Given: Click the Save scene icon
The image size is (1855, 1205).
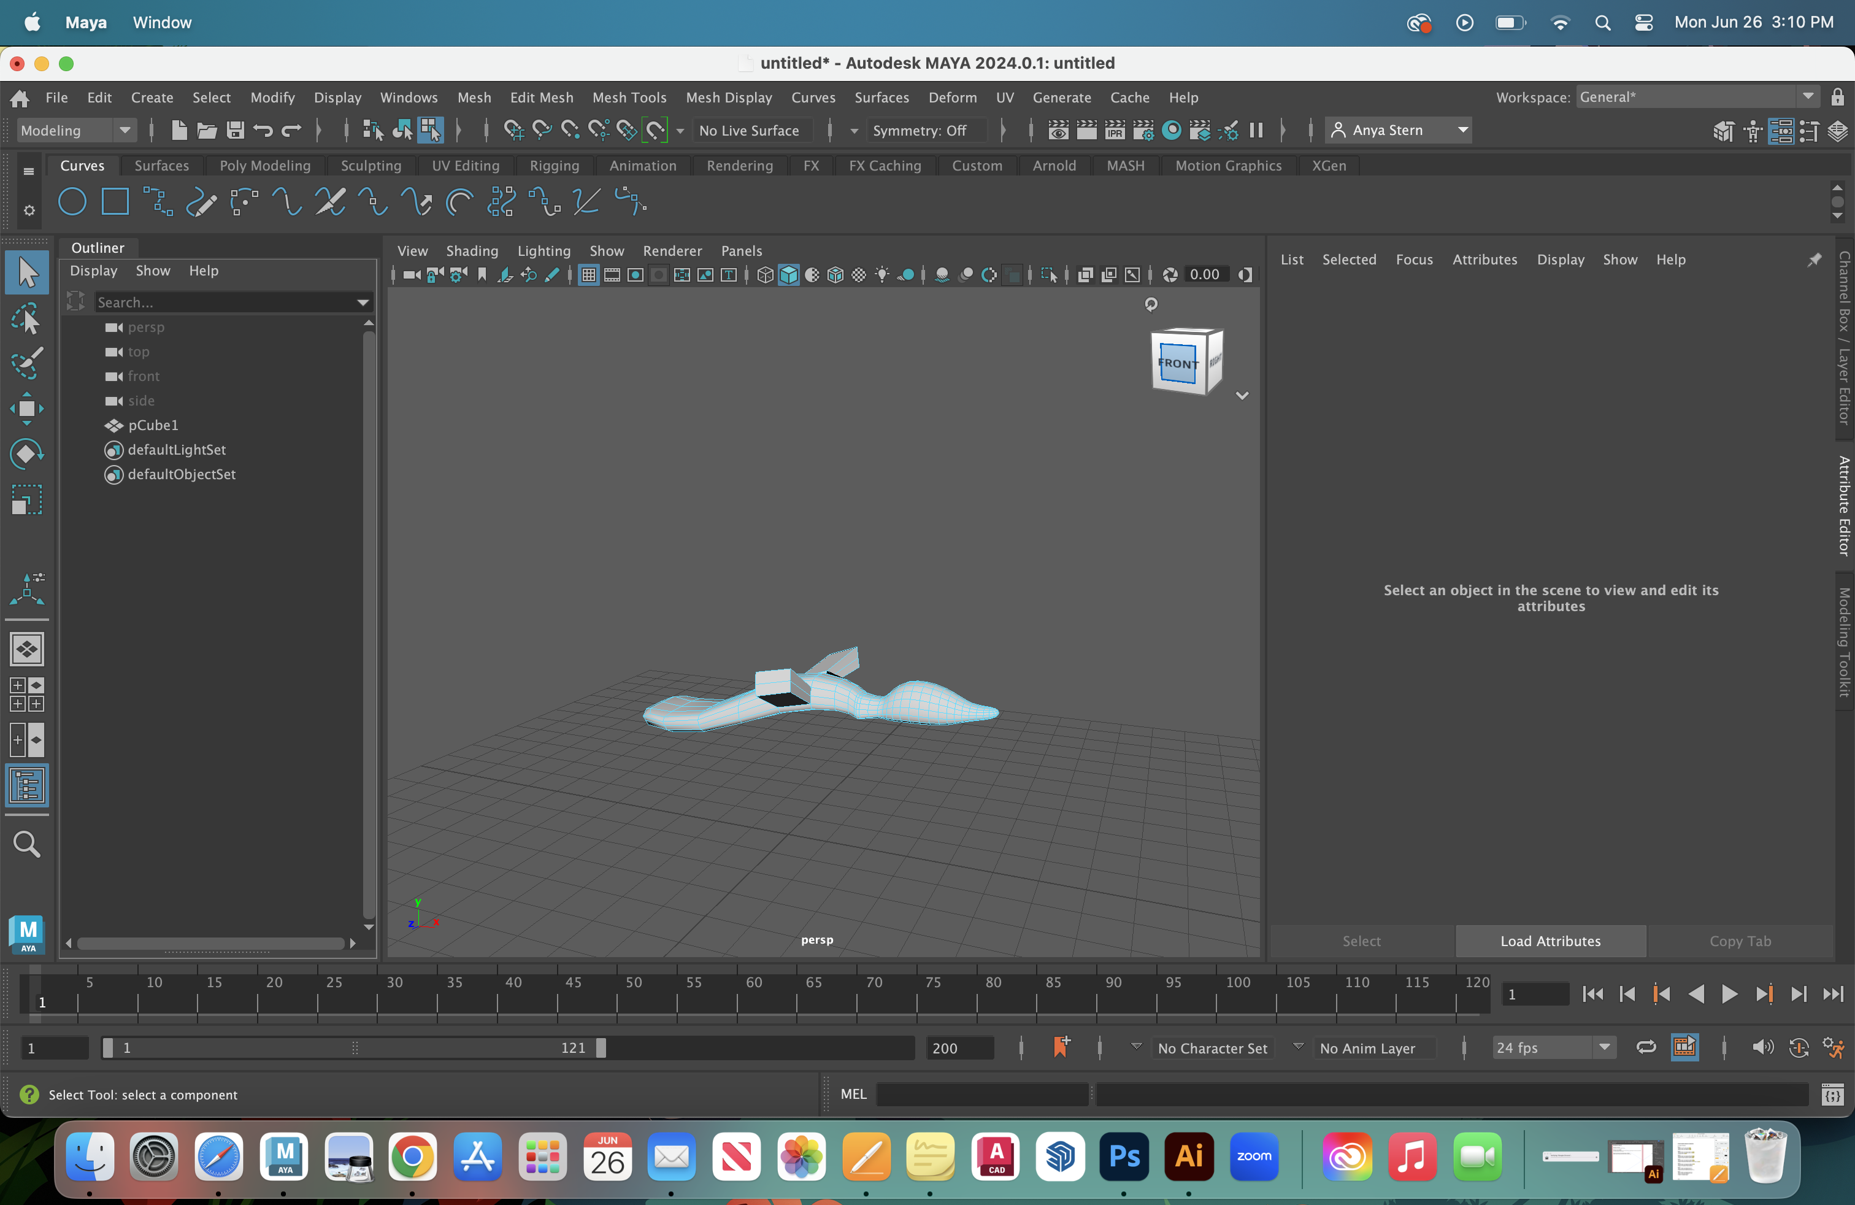Looking at the screenshot, I should (236, 130).
